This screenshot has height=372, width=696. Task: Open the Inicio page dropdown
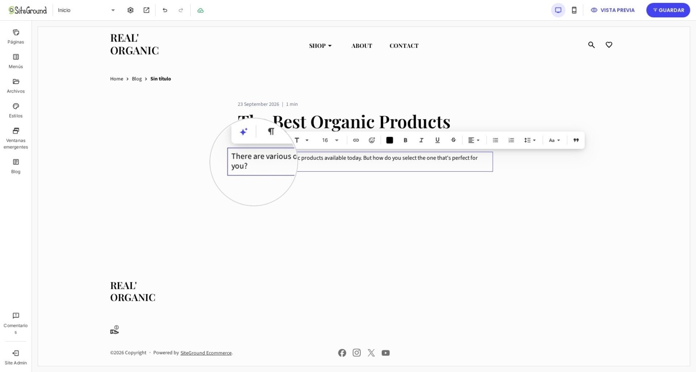(x=86, y=10)
